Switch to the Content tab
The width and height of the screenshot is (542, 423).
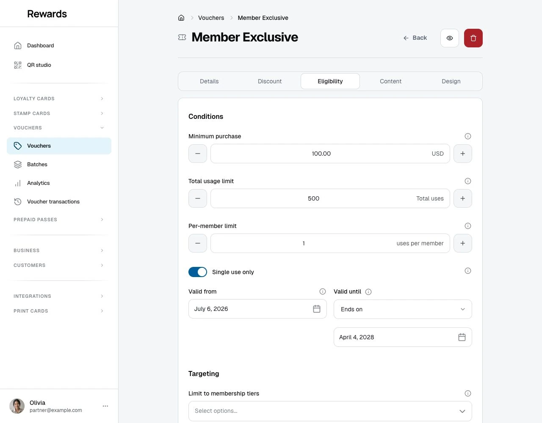(390, 81)
